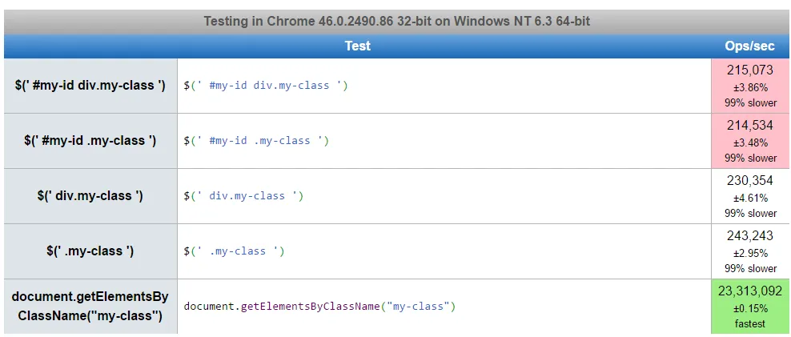The width and height of the screenshot is (791, 337).
Task: Click the div.my-class code snippet
Action: click(243, 195)
